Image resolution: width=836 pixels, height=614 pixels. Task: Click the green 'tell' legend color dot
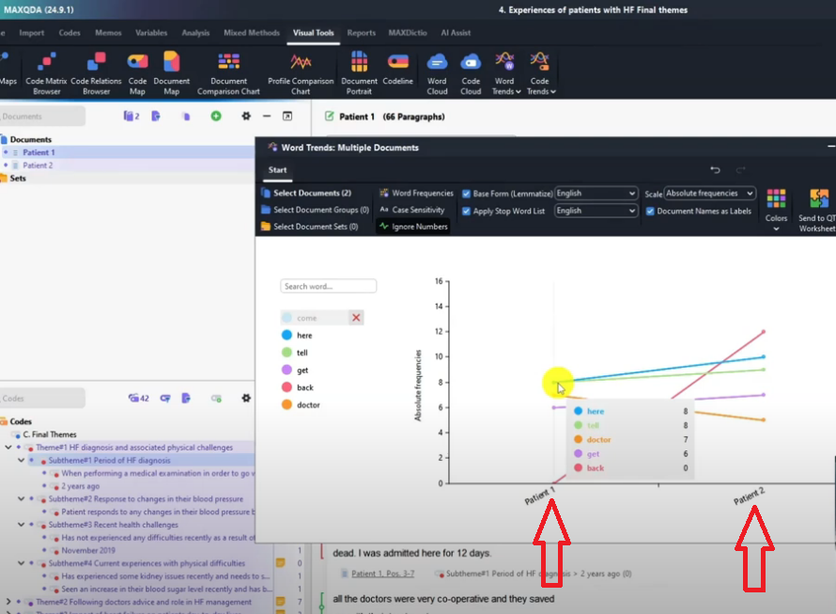click(x=286, y=353)
